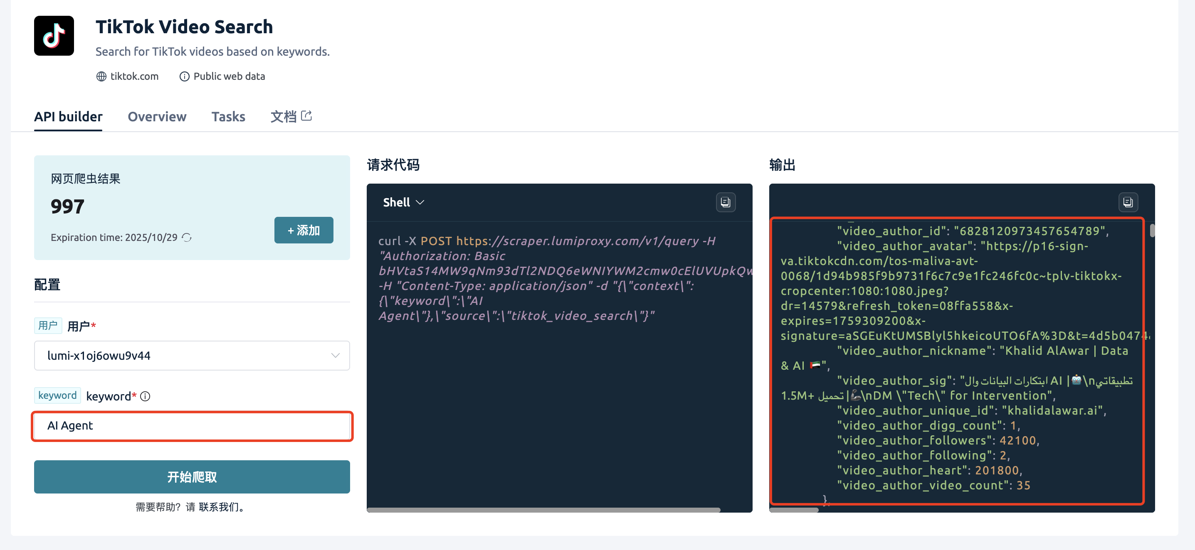
Task: Click the external link icon next to 文档
Action: pos(306,116)
